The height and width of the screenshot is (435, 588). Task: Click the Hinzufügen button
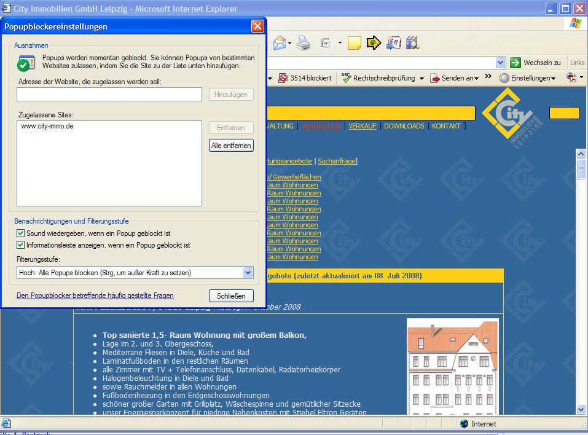pos(231,95)
